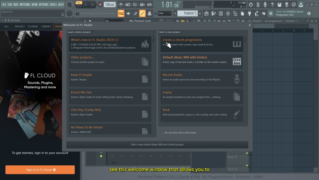The image size is (319, 180).
Task: Open the TOOLS menu
Action: click(x=53, y=4)
